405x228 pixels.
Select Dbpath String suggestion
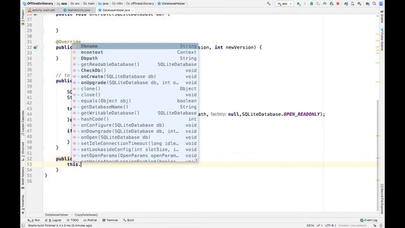pyautogui.click(x=135, y=58)
